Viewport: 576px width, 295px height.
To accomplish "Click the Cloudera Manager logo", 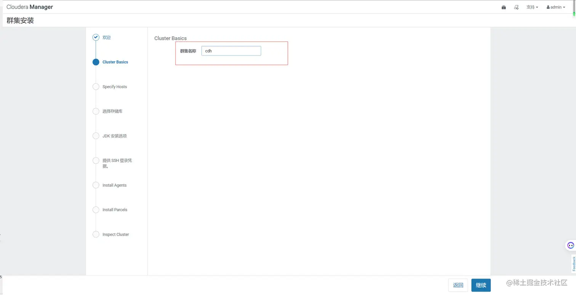I will 30,7.
